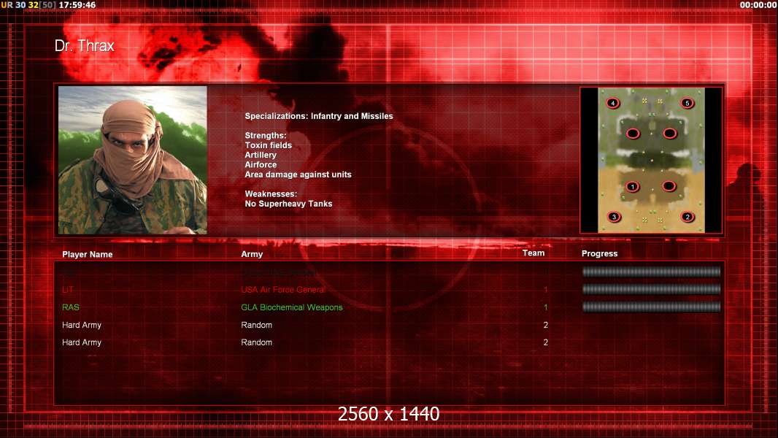
Task: Click loading progress bar for RAS
Action: (651, 307)
